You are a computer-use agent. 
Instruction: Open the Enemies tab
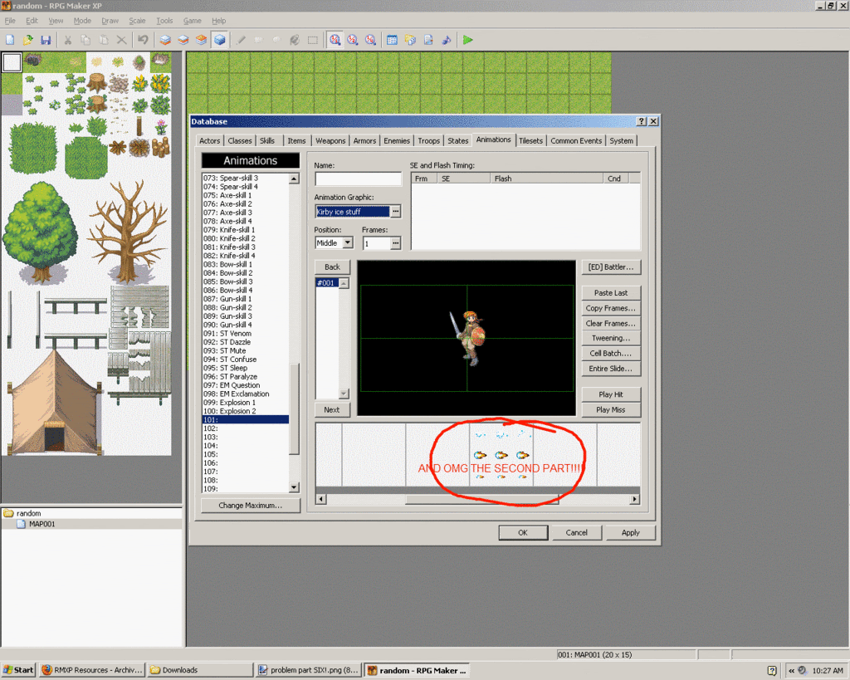pos(396,141)
